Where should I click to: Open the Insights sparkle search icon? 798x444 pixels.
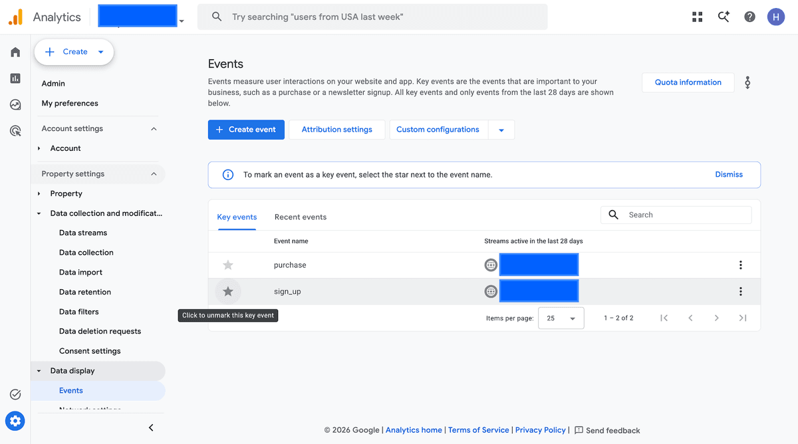pos(724,17)
